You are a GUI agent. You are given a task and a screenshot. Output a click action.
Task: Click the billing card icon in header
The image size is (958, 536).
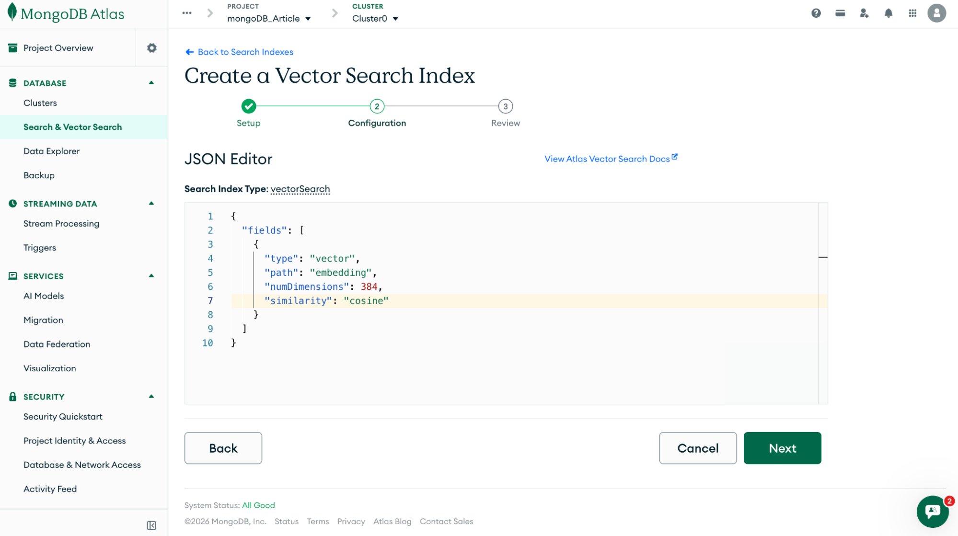click(840, 13)
